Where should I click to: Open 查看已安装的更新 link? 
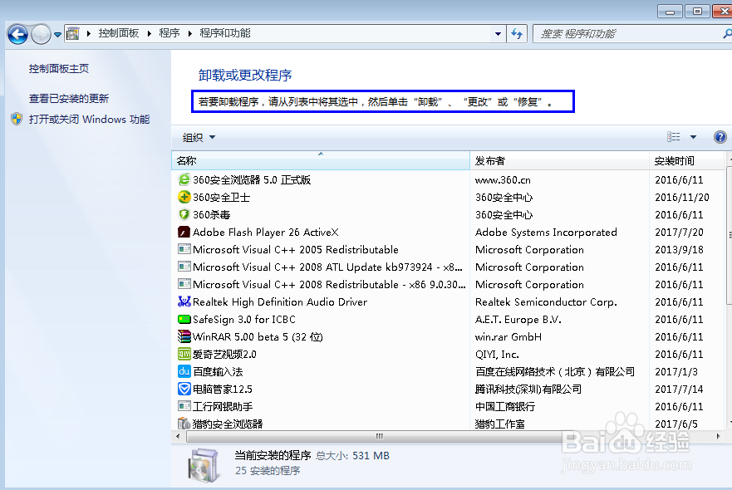(69, 99)
